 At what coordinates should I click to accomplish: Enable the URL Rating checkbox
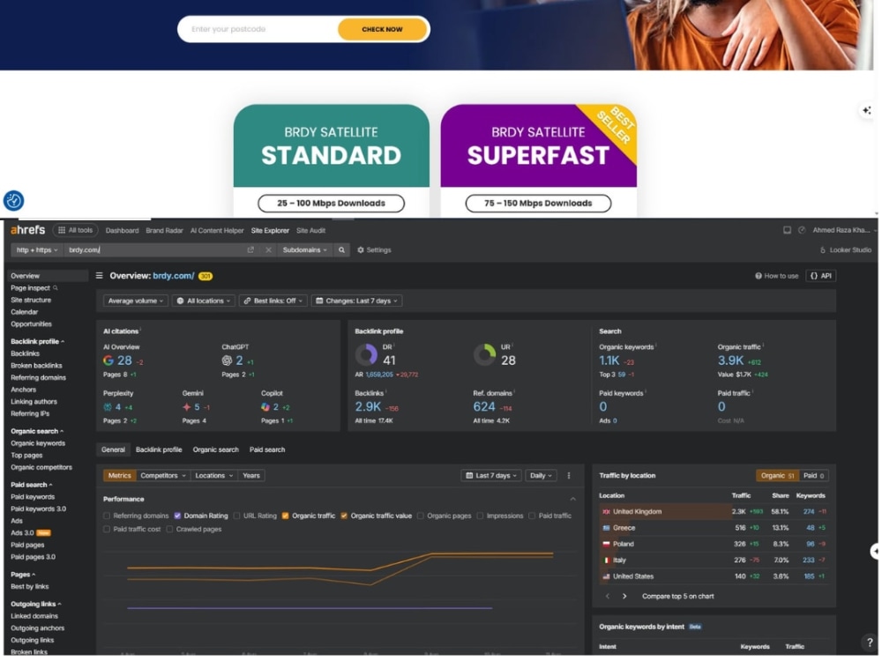[x=236, y=516]
